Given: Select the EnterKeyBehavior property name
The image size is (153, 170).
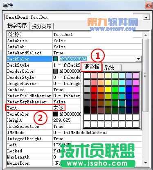Looking at the screenshot, I should click(x=27, y=102).
